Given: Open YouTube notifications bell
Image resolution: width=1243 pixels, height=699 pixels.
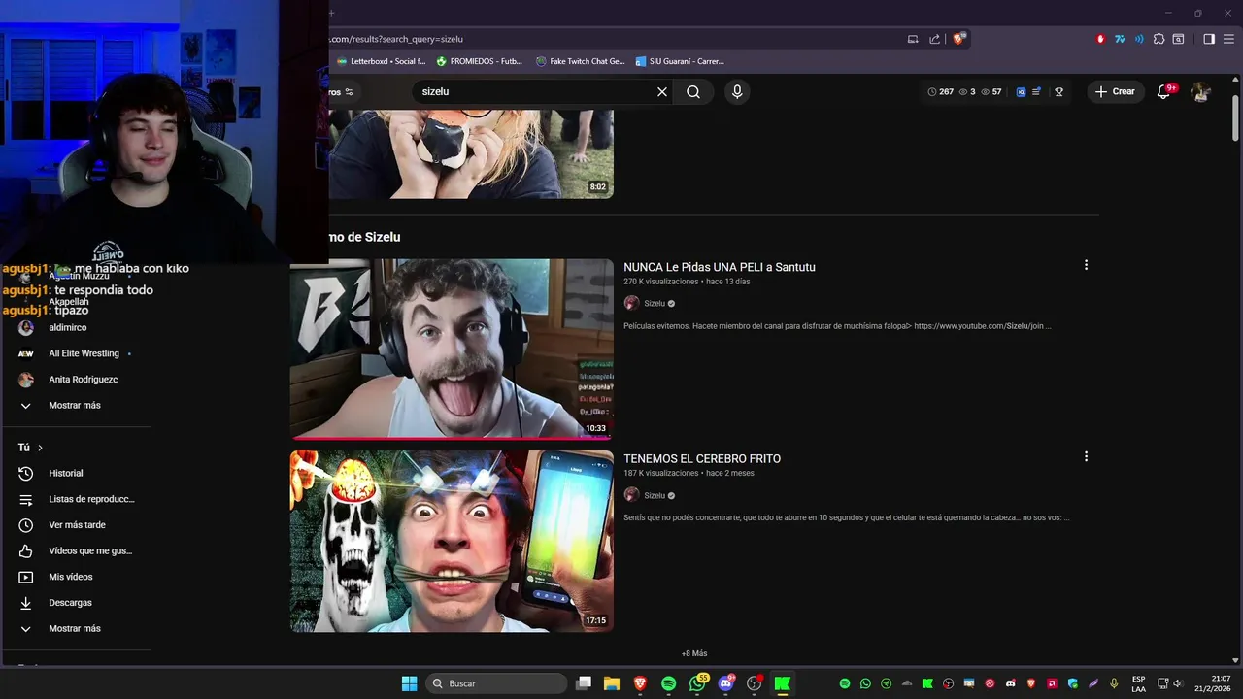Looking at the screenshot, I should coord(1164,91).
